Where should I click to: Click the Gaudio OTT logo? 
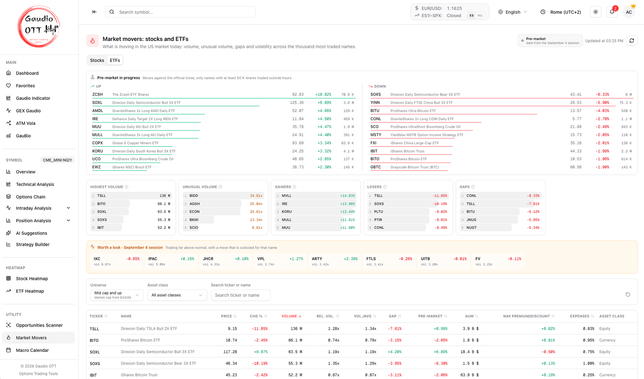39,27
